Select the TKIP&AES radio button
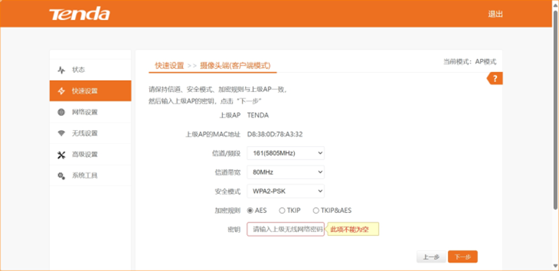This screenshot has height=271, width=559. pos(316,211)
